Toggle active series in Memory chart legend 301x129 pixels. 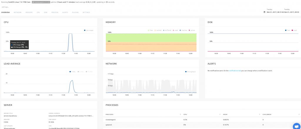[192, 30]
